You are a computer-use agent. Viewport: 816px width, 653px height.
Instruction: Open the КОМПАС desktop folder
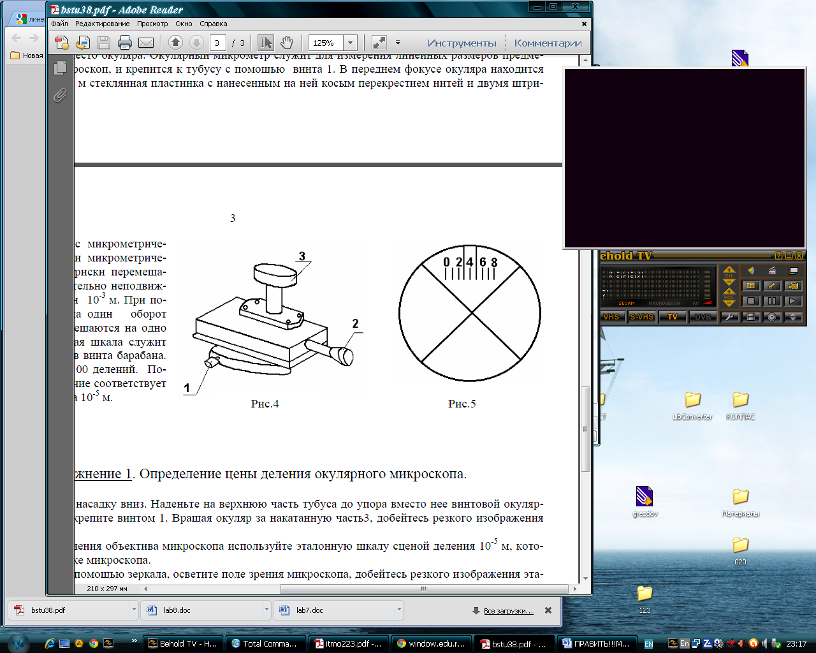[x=740, y=406]
